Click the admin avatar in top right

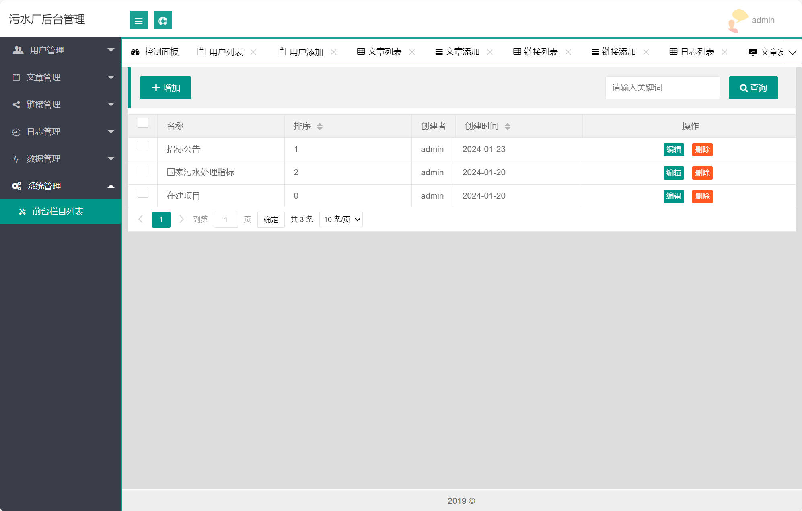(x=737, y=20)
